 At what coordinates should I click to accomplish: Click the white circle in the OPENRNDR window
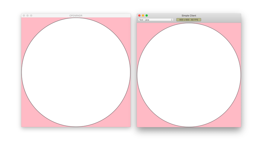point(76,72)
